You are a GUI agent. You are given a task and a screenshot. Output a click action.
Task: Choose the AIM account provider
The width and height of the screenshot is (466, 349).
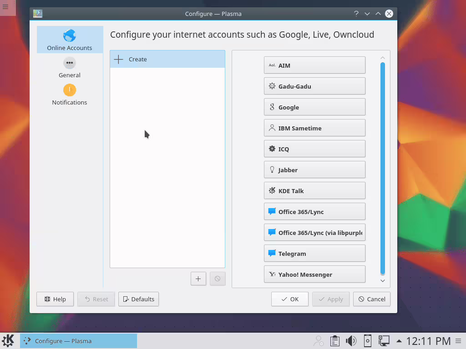point(314,65)
